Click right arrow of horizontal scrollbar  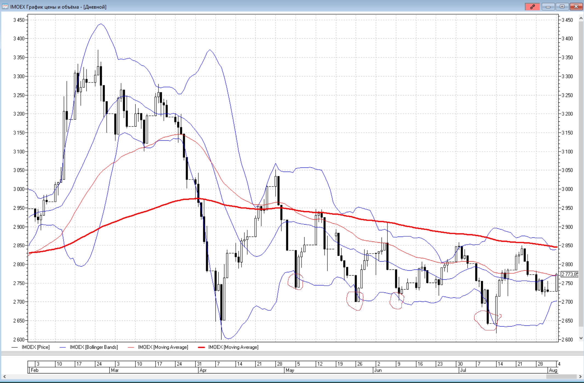pos(580,376)
